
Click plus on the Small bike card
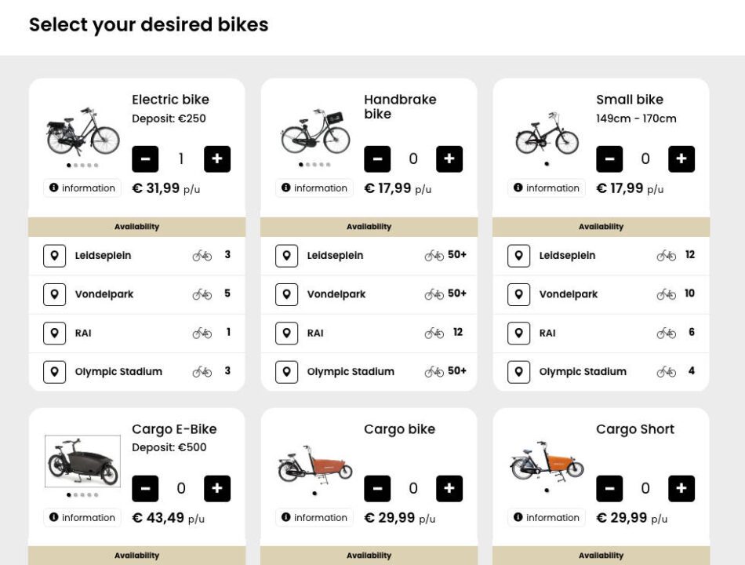(x=681, y=159)
